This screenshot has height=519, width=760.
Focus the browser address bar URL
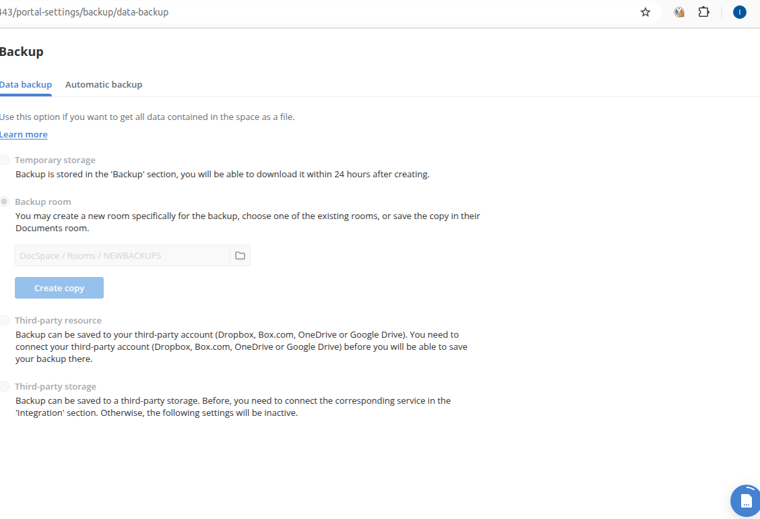pos(84,12)
